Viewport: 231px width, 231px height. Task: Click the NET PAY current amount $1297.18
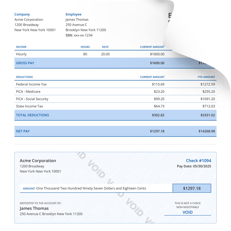point(157,131)
